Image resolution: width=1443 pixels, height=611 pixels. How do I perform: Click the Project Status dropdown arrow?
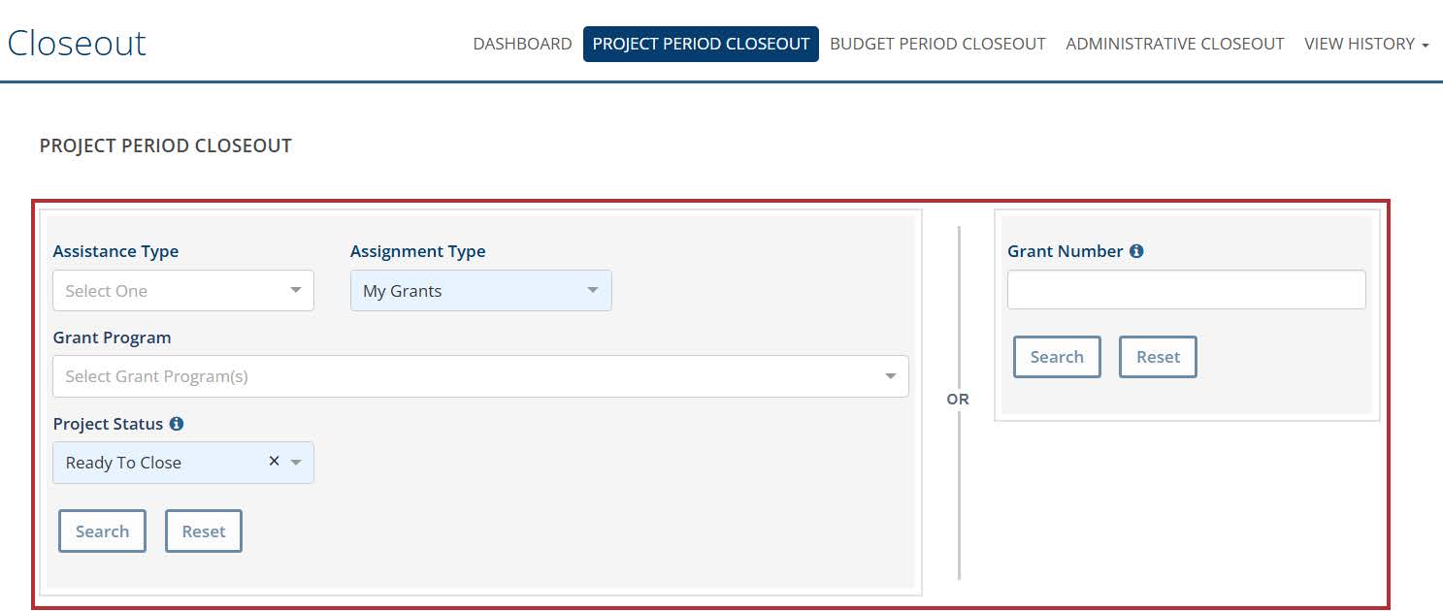coord(297,463)
